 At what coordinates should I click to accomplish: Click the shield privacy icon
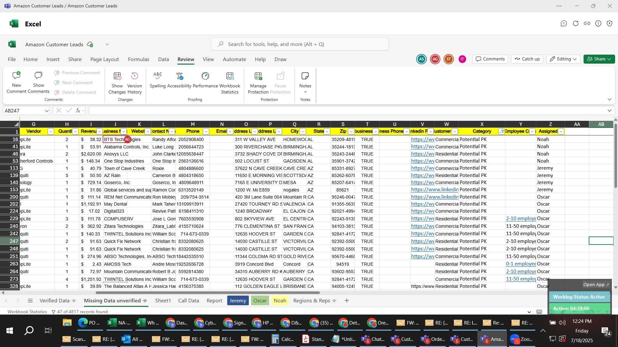coord(610,23)
